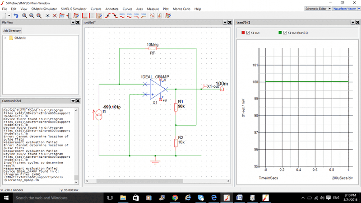Uncheck the red X1-out curve checkbox

[247, 33]
